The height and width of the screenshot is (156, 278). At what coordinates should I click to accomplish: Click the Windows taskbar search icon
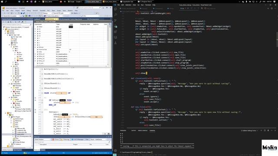(x=6, y=2)
